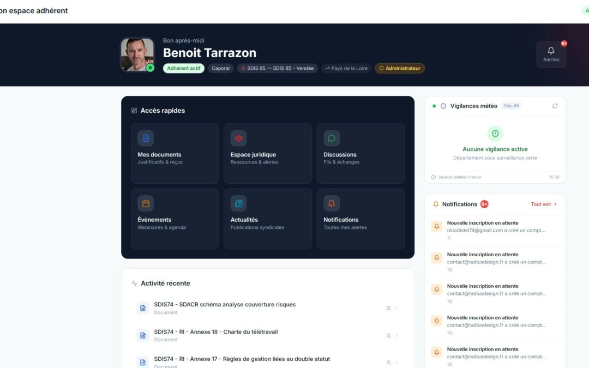Open the Alertes bell in header
This screenshot has height=368, width=589.
pyautogui.click(x=551, y=54)
